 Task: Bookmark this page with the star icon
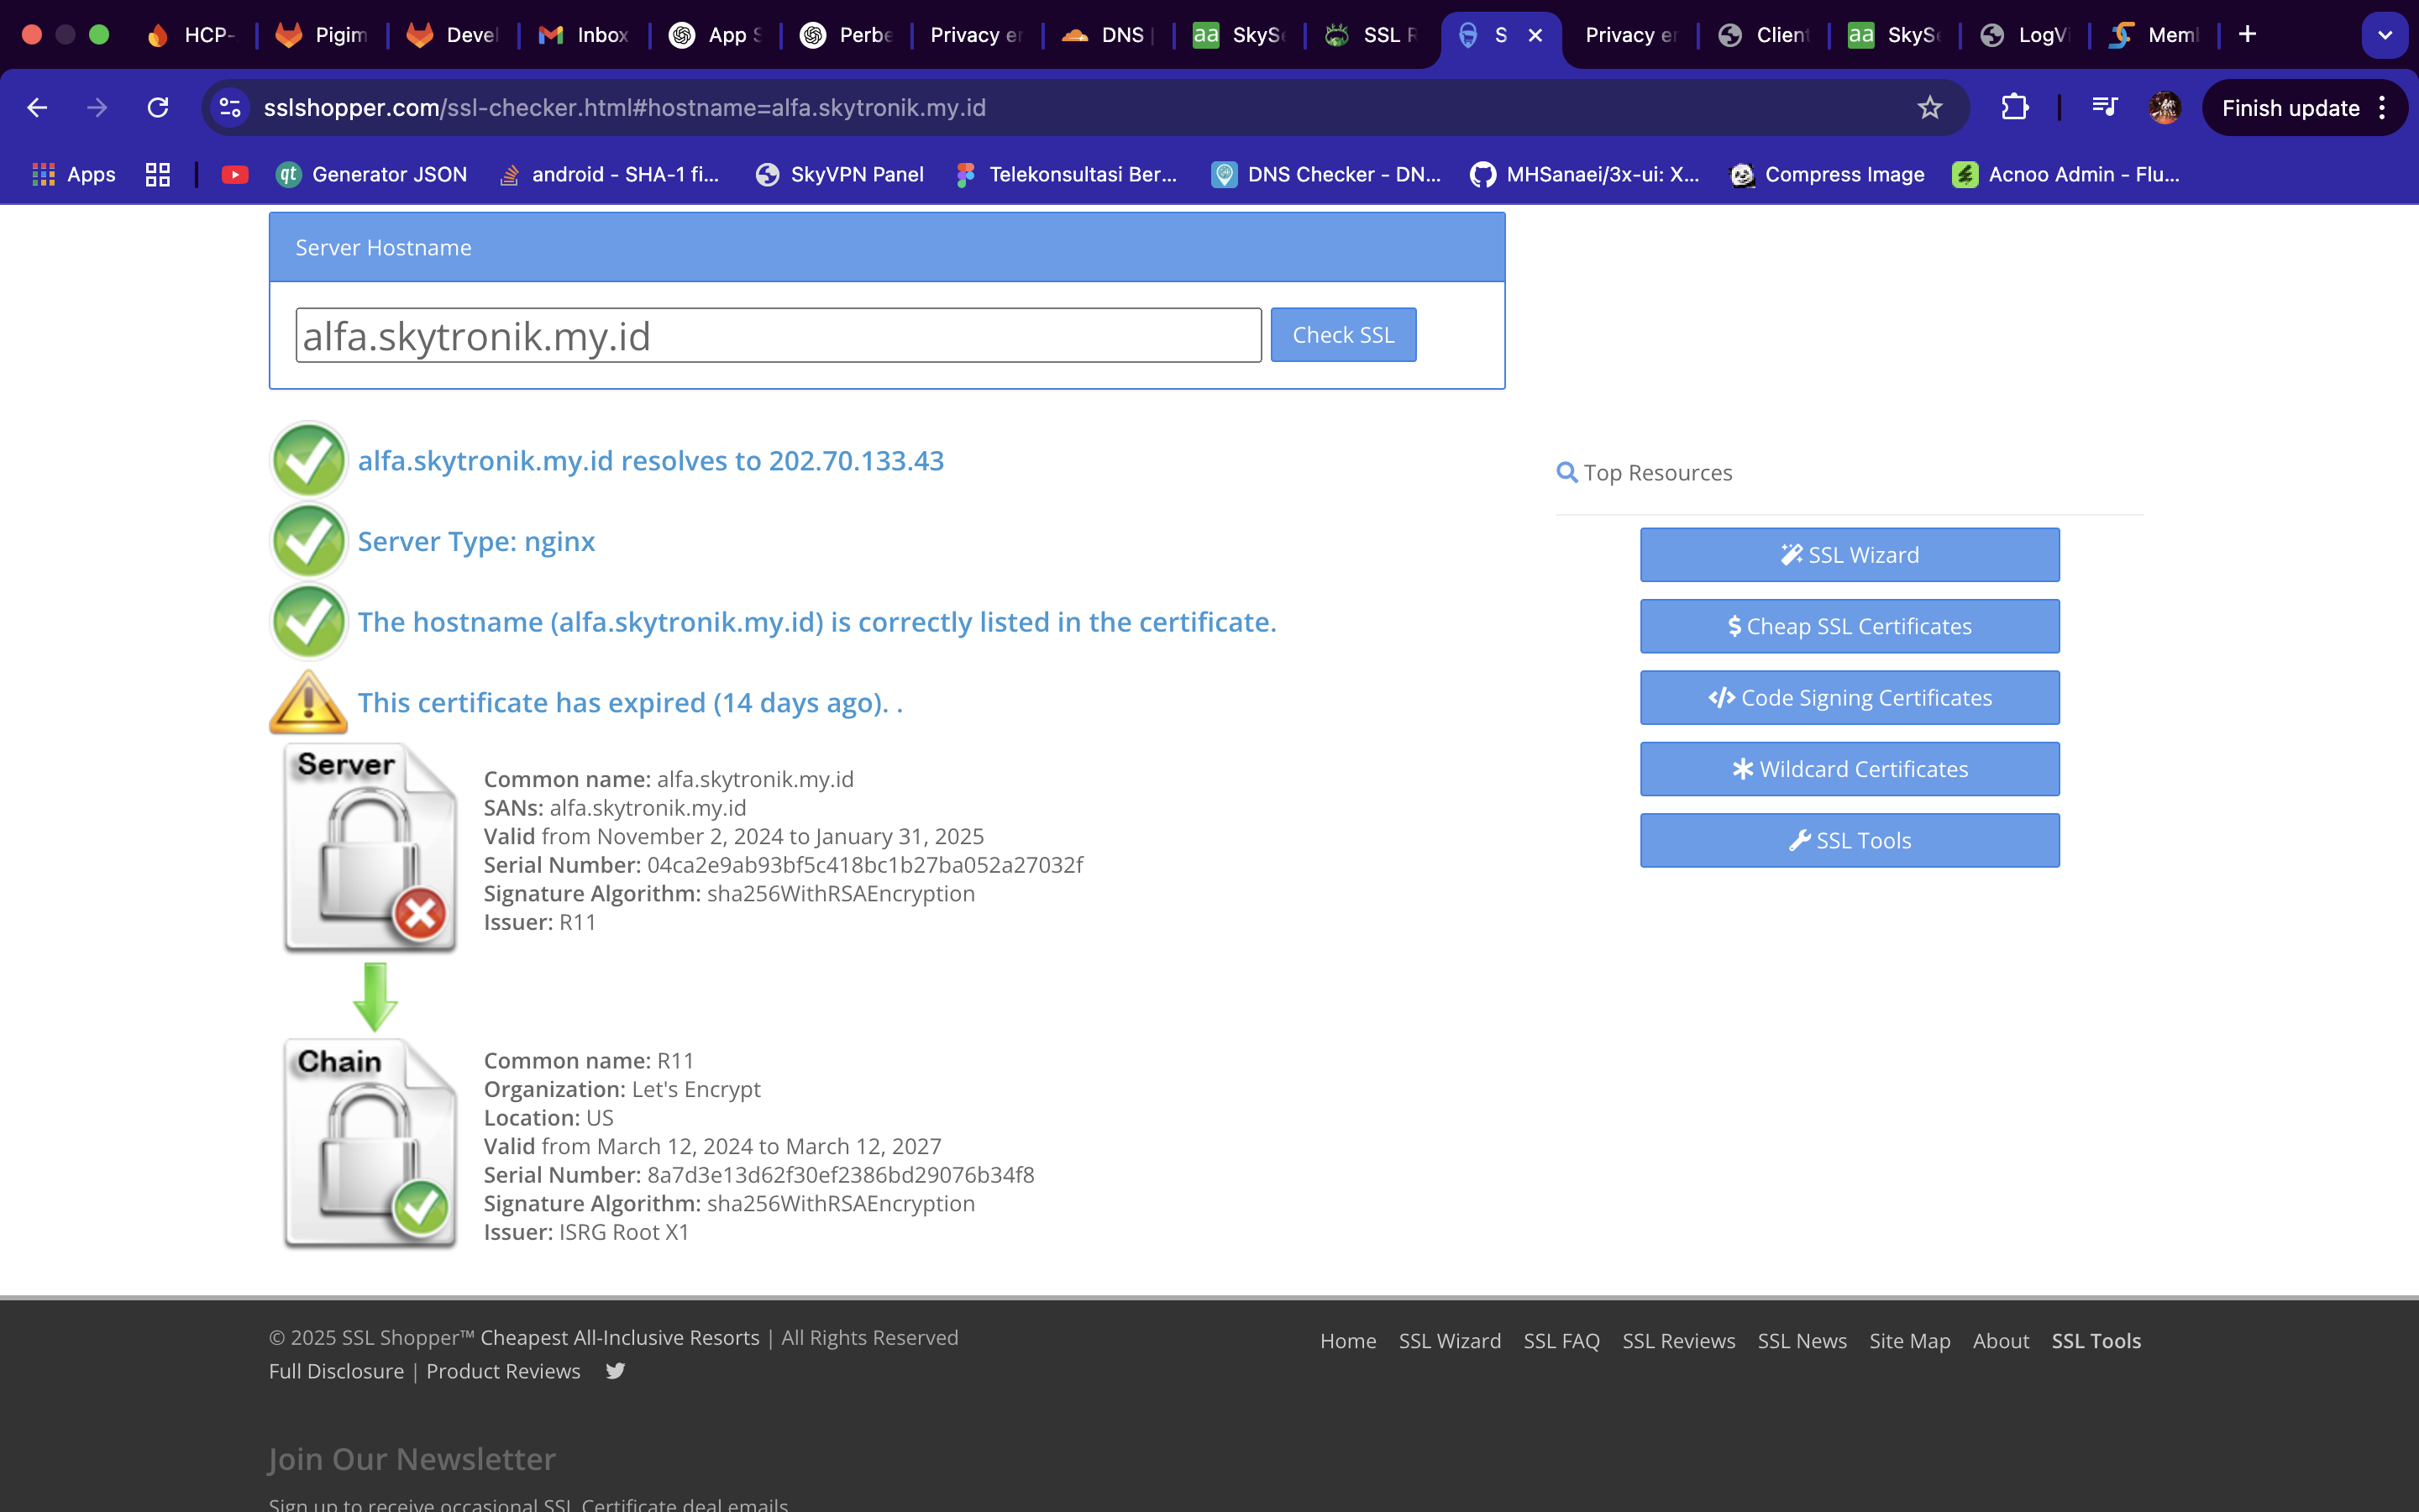tap(1929, 108)
